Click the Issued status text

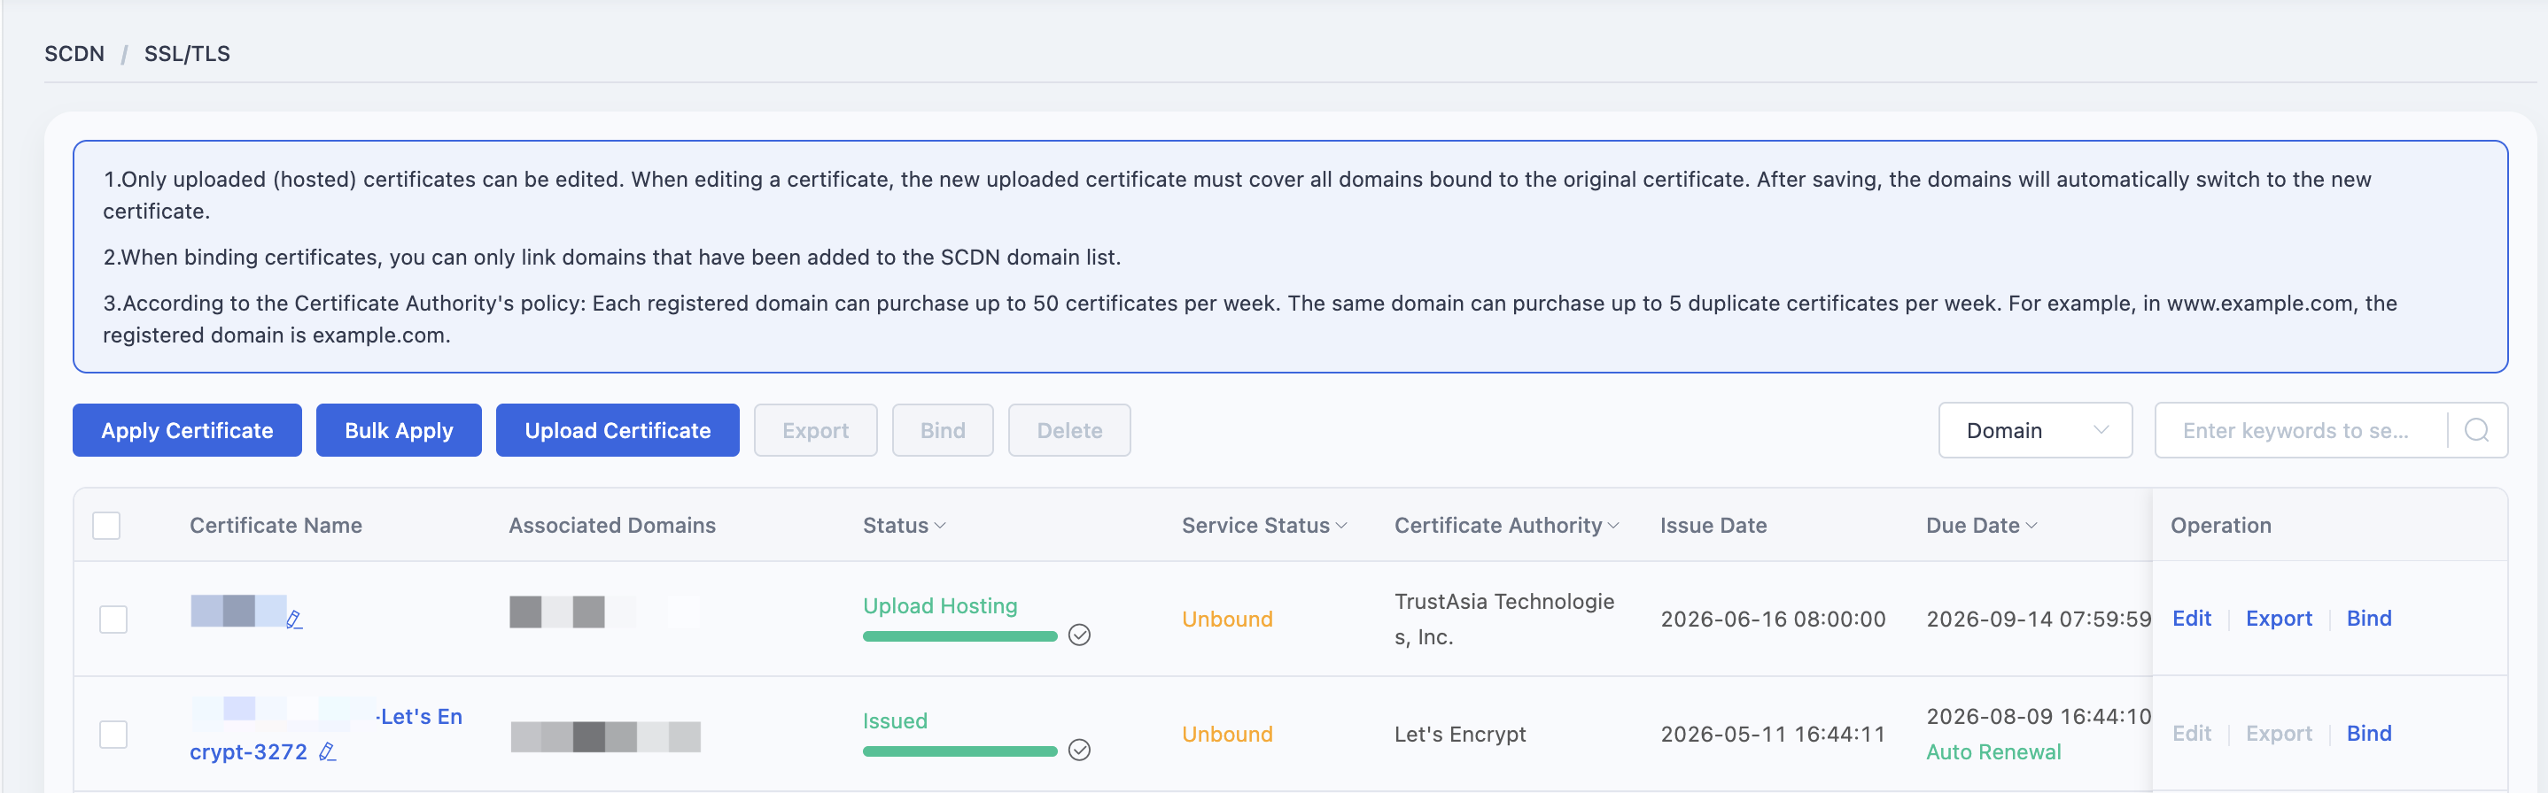pos(895,721)
